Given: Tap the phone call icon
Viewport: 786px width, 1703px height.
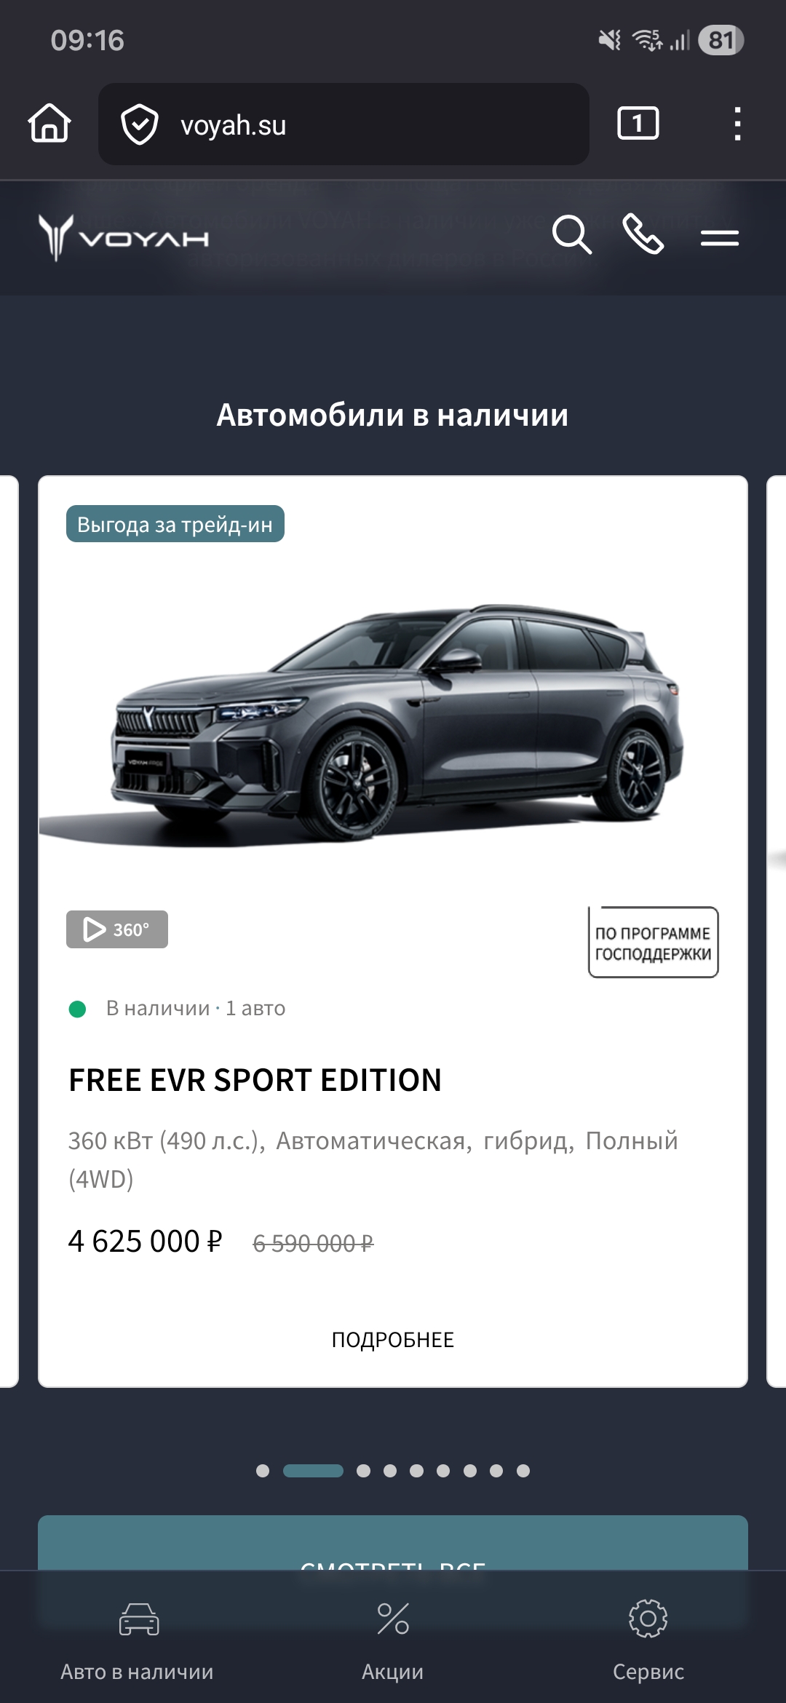Looking at the screenshot, I should tap(643, 234).
